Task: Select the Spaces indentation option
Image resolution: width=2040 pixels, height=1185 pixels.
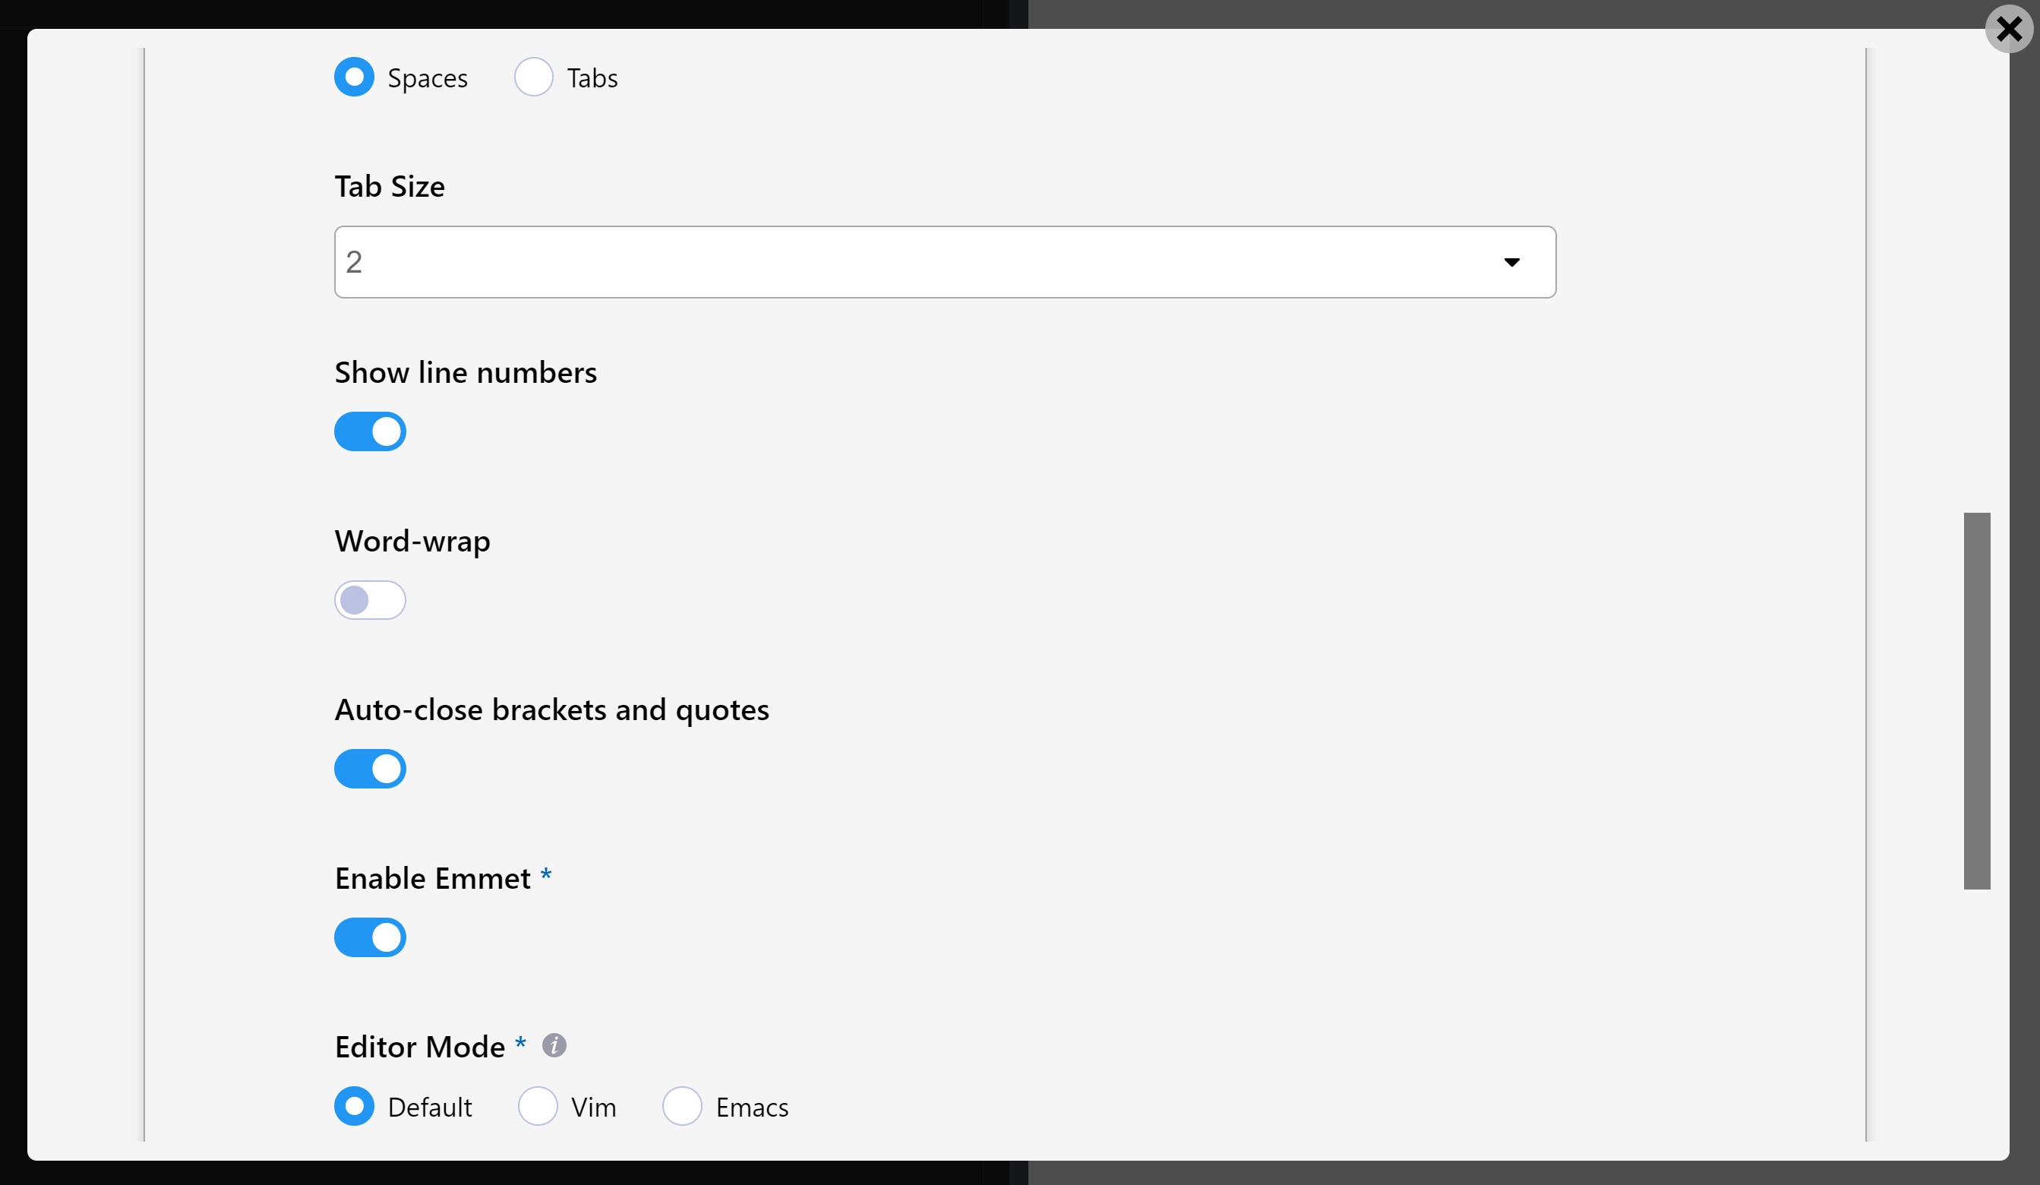Action: coord(354,77)
